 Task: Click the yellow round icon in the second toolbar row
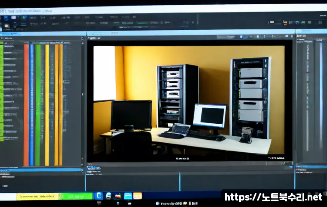[x=6, y=26]
